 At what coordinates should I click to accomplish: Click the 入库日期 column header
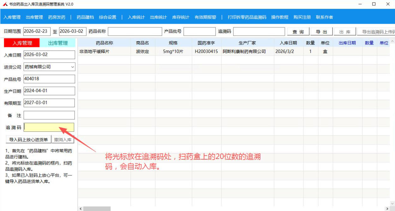[x=288, y=43]
